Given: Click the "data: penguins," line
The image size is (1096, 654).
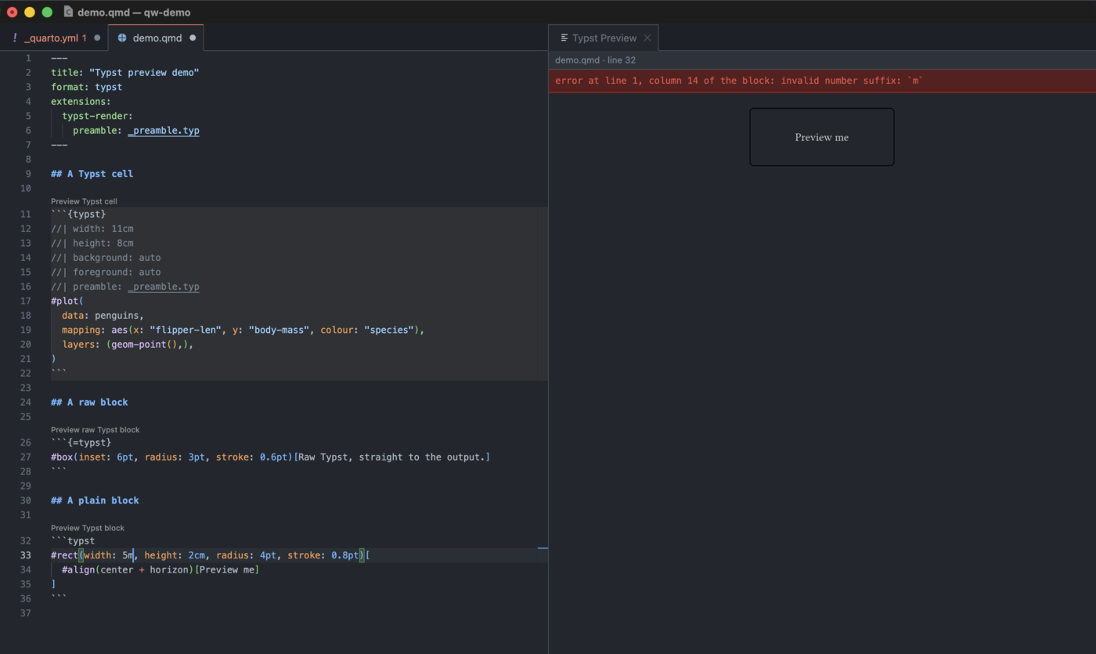Looking at the screenshot, I should tap(103, 316).
